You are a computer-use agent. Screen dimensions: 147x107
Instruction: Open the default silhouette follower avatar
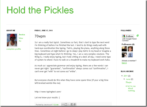click(x=130, y=55)
